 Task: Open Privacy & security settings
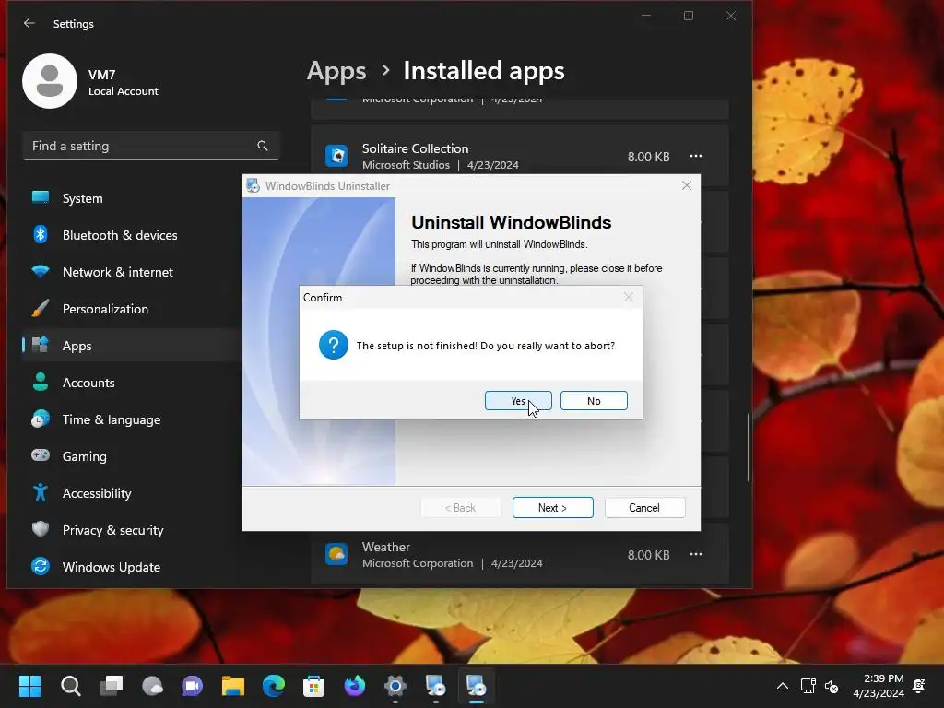click(x=131, y=530)
